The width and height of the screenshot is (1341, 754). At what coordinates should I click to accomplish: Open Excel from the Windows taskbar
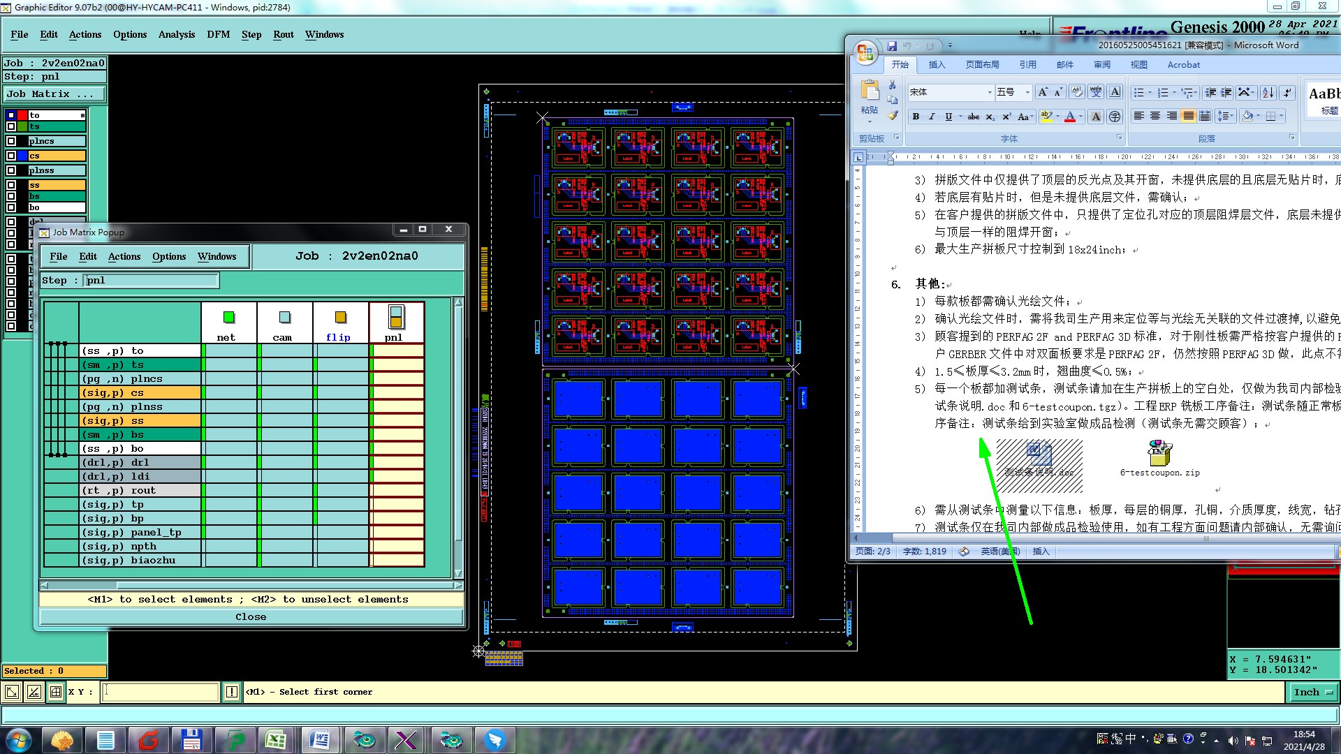click(x=276, y=740)
